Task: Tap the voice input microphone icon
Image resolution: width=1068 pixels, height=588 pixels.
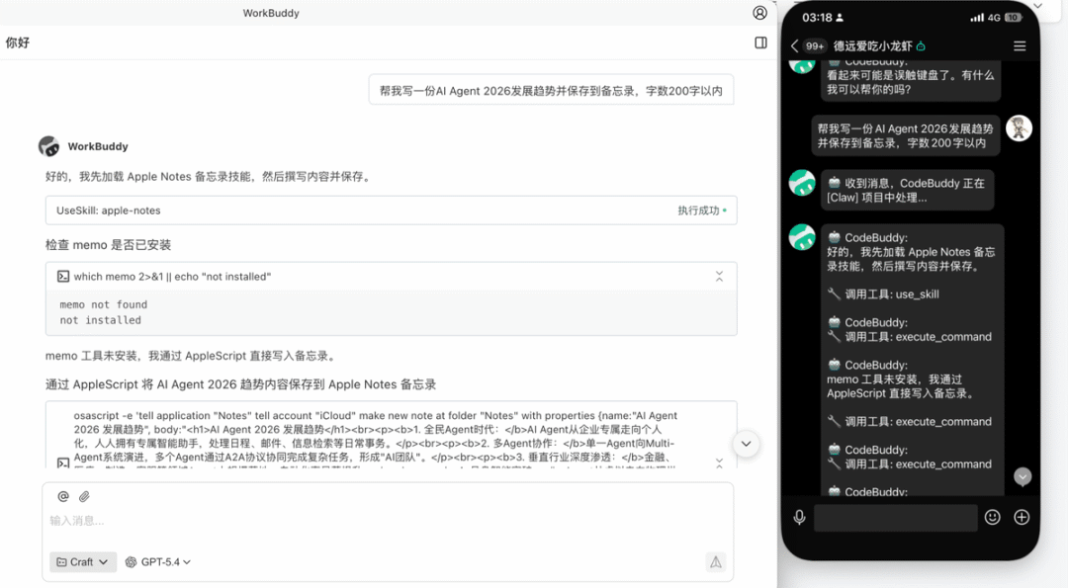Action: pos(800,517)
